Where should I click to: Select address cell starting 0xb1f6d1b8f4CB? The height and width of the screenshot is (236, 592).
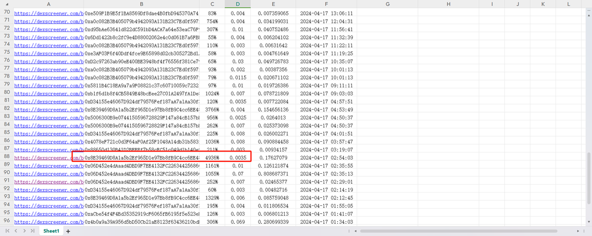142,93
